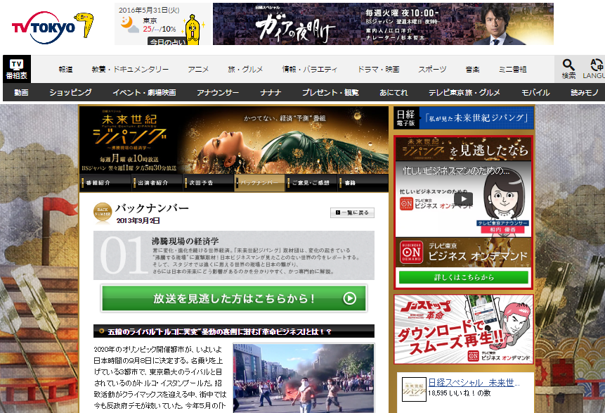605x413 pixels.
Task: Go to ショッピング page
Action: tap(70, 92)
